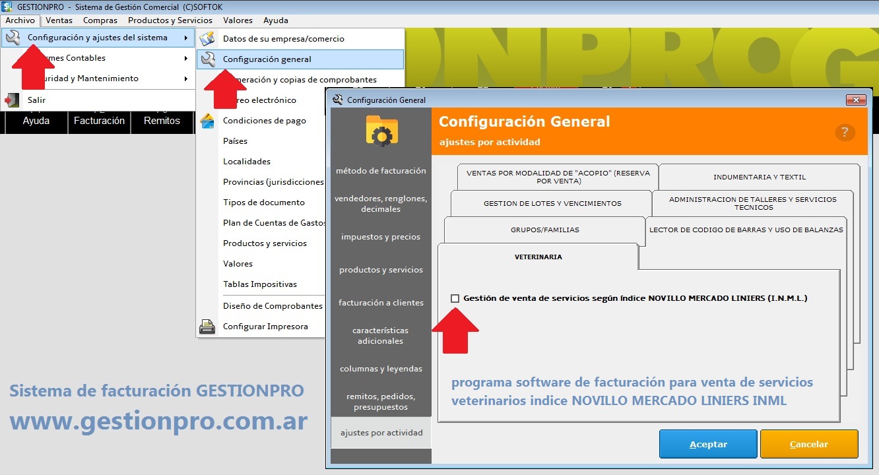Select productos y servicios in dialog sidebar

click(381, 270)
